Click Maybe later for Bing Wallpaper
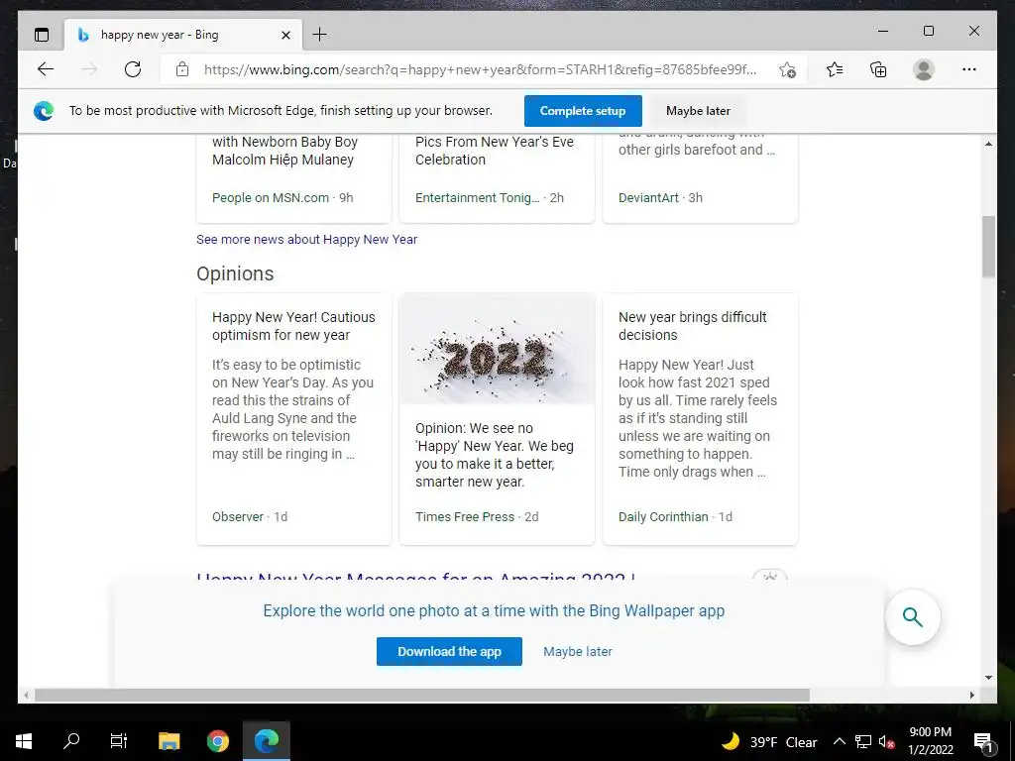The image size is (1015, 761). coord(578,652)
